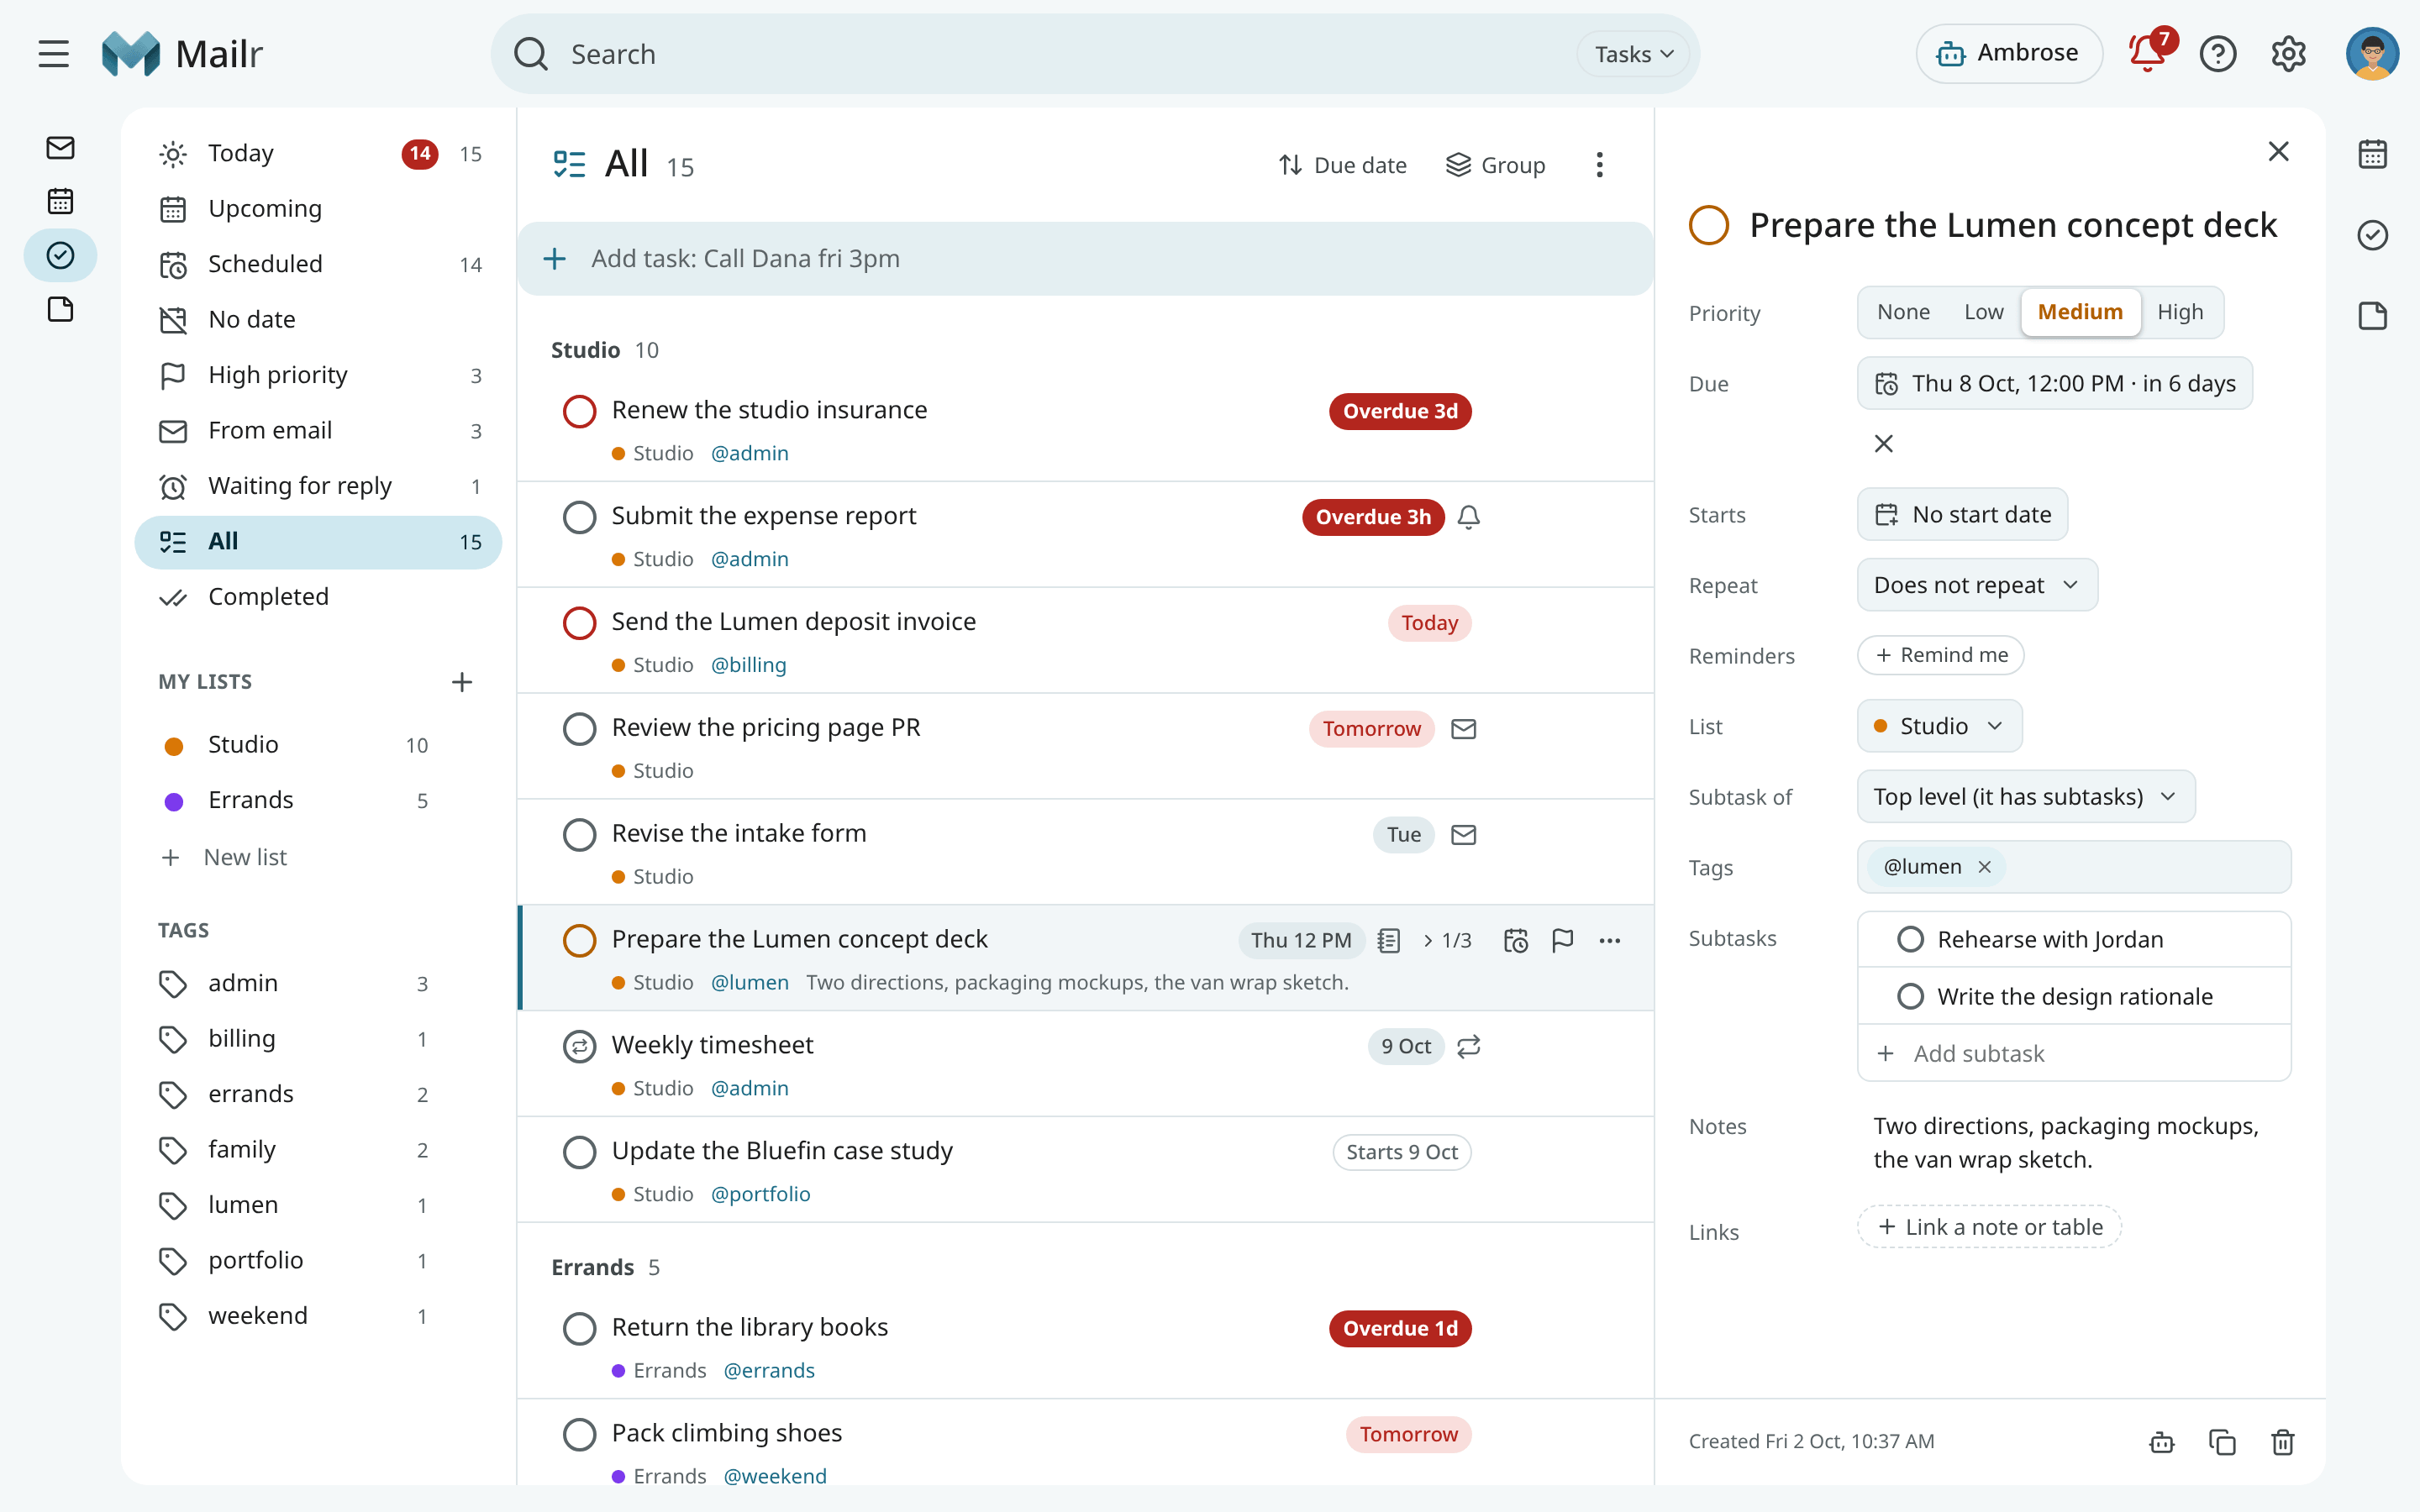
Task: Click the assistant robot icon in detail footer
Action: pyautogui.click(x=2161, y=1442)
